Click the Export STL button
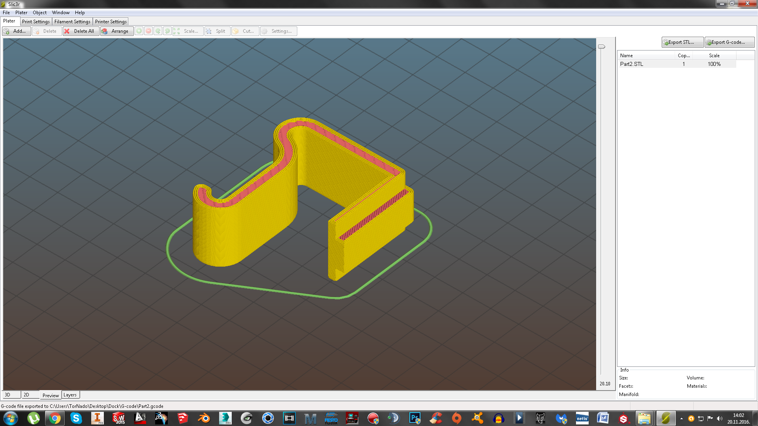Viewport: 758px width, 426px height. tap(682, 42)
